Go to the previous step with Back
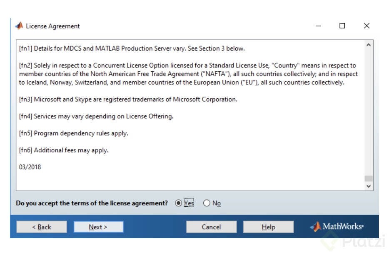Image resolution: width=389 pixels, height=254 pixels. [x=42, y=227]
